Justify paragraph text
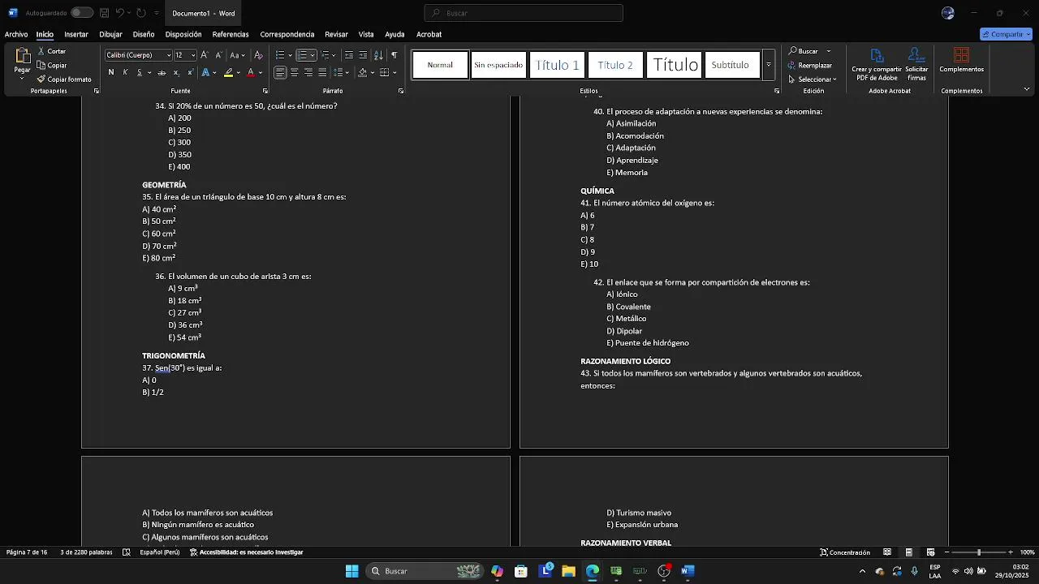This screenshot has width=1039, height=584. [x=322, y=72]
